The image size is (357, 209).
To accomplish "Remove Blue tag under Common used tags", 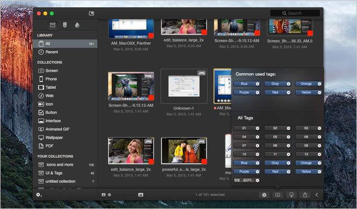I will tap(258, 84).
